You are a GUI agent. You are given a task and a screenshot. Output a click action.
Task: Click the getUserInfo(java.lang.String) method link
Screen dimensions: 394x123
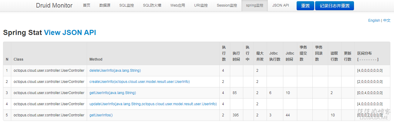point(113,93)
